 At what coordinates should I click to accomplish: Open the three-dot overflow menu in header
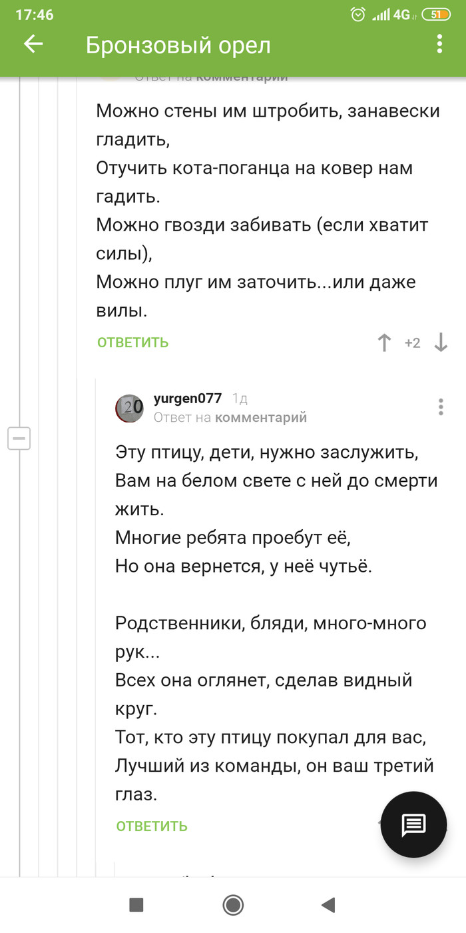pos(439,45)
